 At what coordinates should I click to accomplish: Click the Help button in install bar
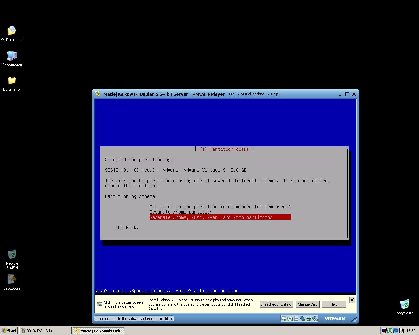point(334,304)
